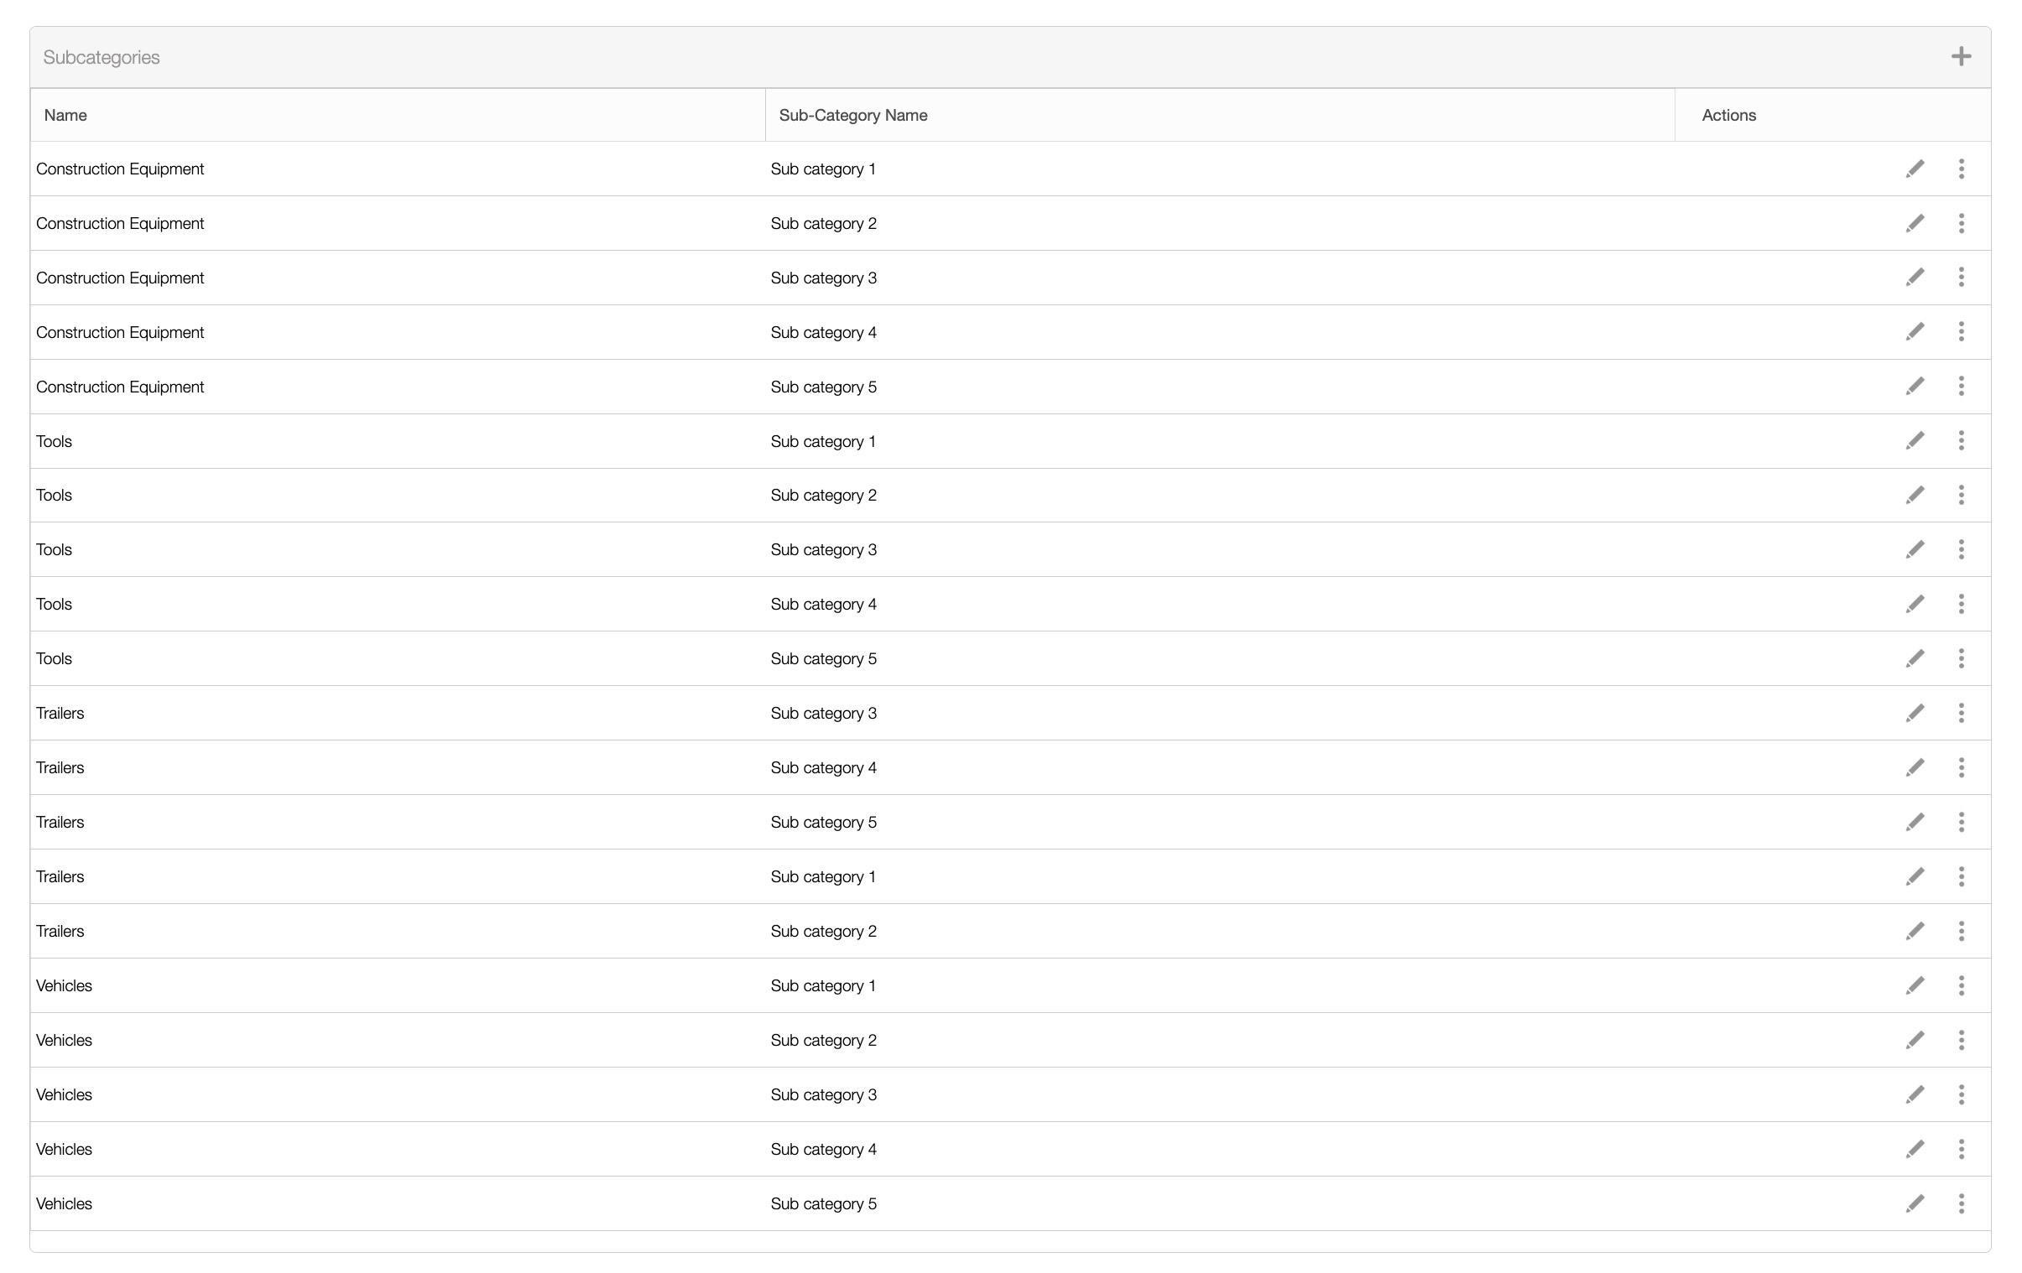This screenshot has height=1273, width=2022.
Task: Click the Sub-Category Name column header
Action: click(852, 116)
